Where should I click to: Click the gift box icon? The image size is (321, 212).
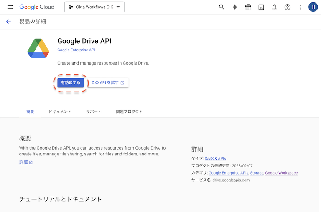click(248, 7)
